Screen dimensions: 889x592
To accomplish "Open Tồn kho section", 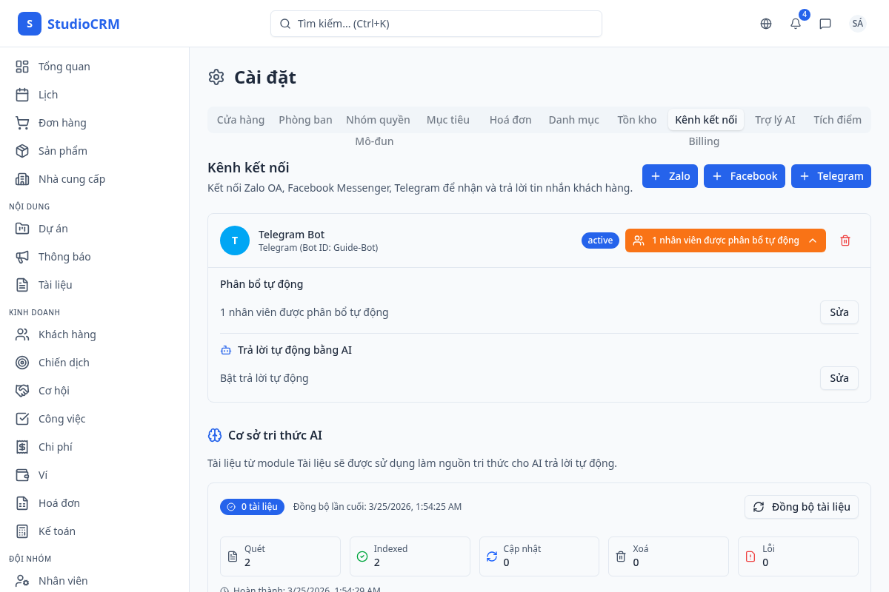I will (x=636, y=119).
